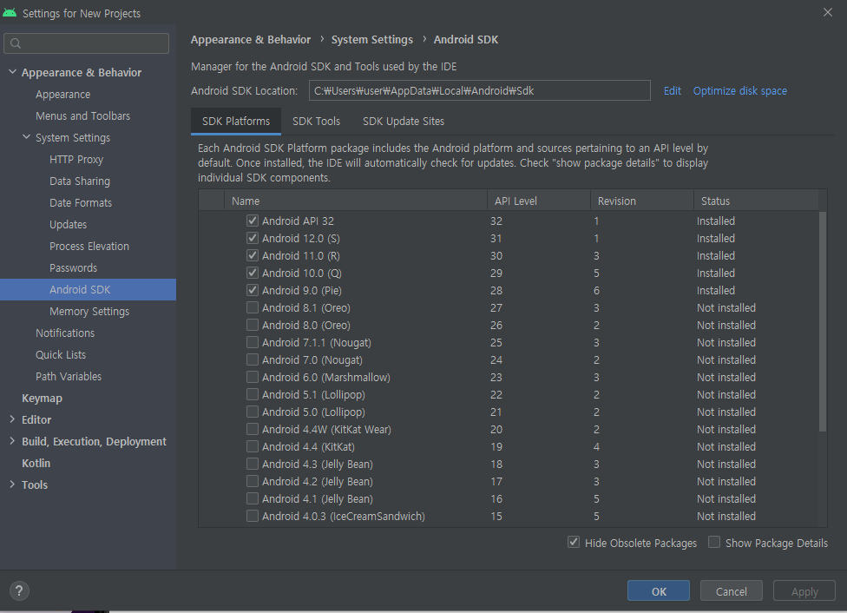Screen dimensions: 847x613
Task: Select Data Sharing in the tree
Action: point(80,181)
